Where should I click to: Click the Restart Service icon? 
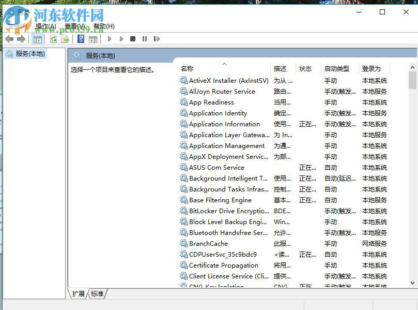coord(157,39)
